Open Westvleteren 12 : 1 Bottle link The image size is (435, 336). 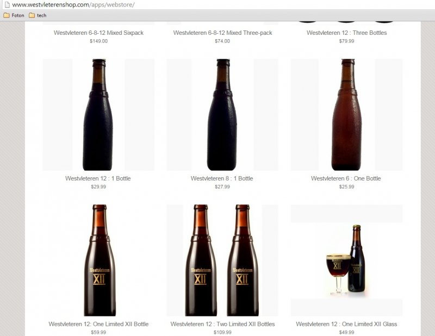click(98, 178)
